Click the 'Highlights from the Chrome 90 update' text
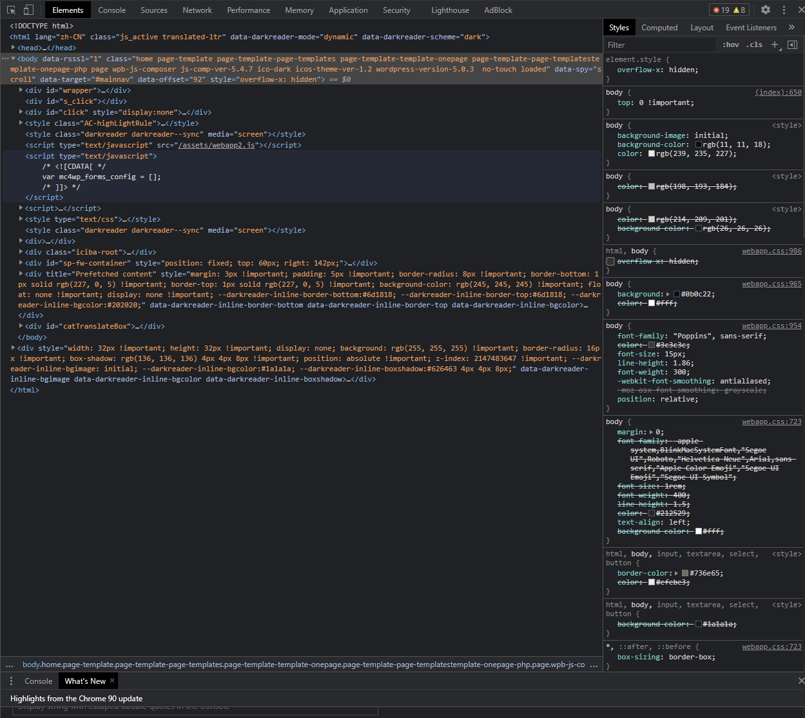805x718 pixels. (77, 699)
